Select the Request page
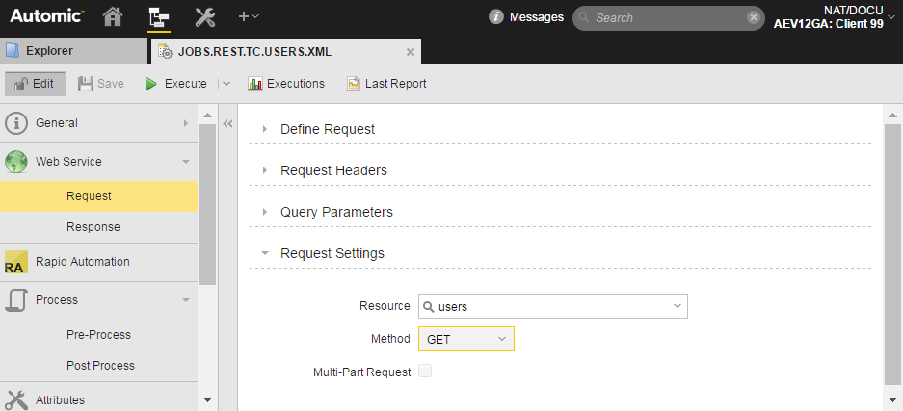 98,196
